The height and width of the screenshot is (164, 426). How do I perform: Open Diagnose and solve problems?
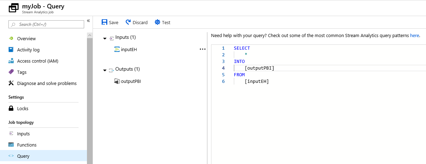(x=47, y=83)
